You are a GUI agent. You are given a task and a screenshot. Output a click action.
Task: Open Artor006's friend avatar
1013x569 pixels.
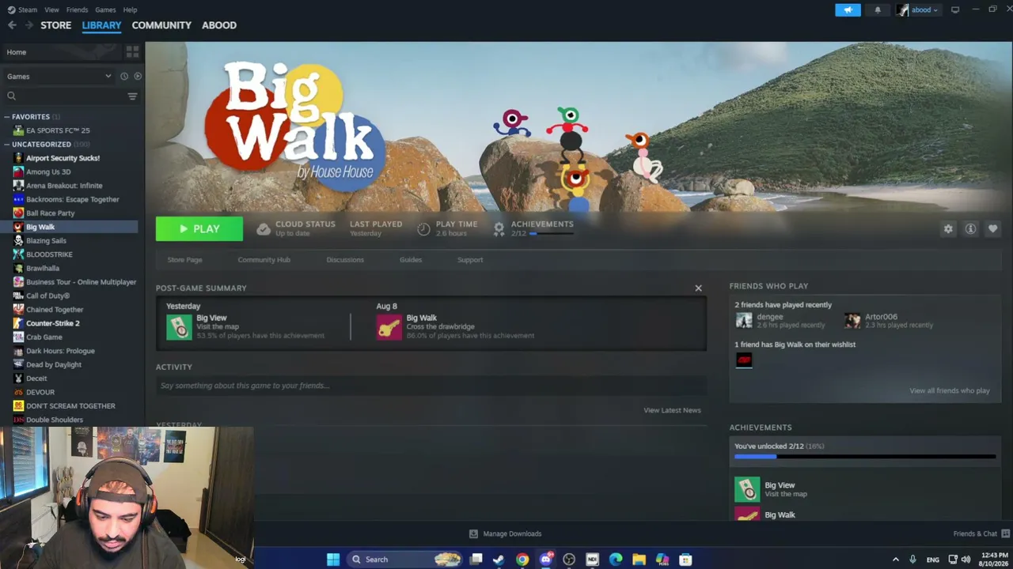(852, 320)
